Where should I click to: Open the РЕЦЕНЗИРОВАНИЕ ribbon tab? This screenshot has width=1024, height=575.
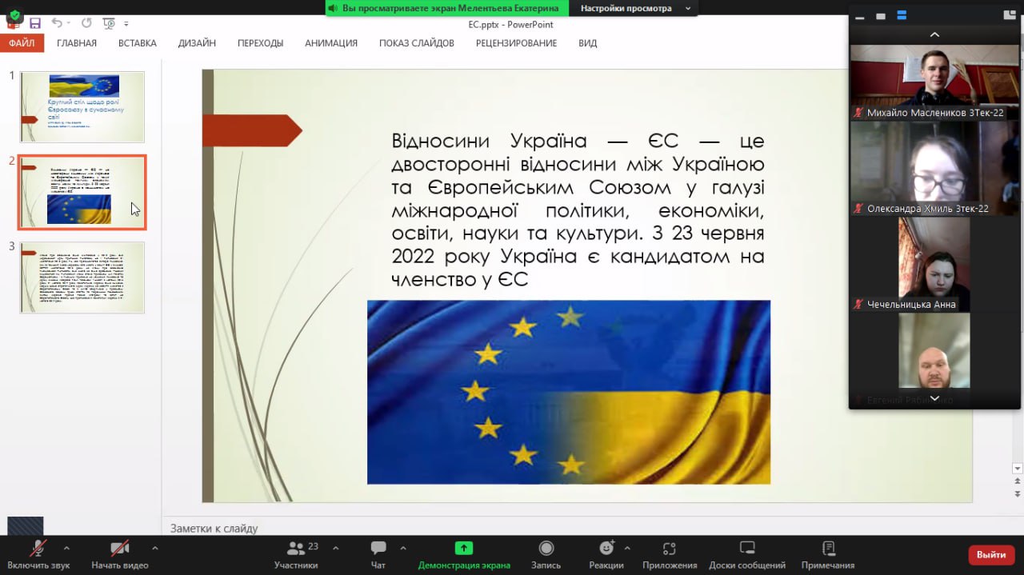pos(516,43)
